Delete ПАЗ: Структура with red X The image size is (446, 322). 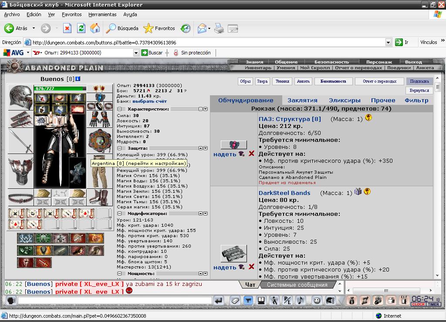tap(251, 154)
